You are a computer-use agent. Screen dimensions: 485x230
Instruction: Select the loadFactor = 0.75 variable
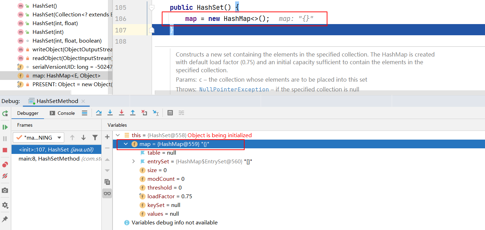point(166,196)
